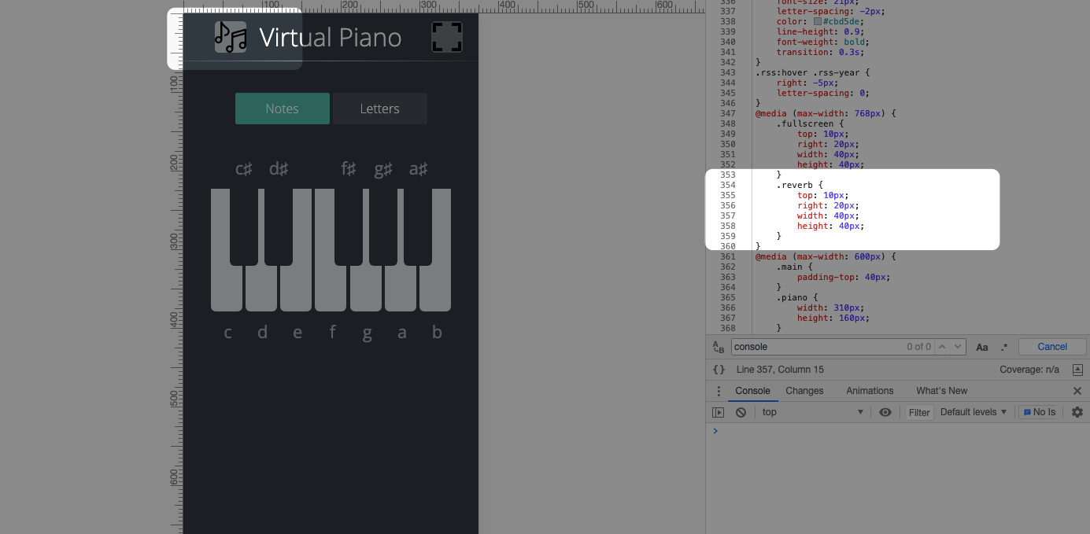Jump to next search result arrow

958,347
